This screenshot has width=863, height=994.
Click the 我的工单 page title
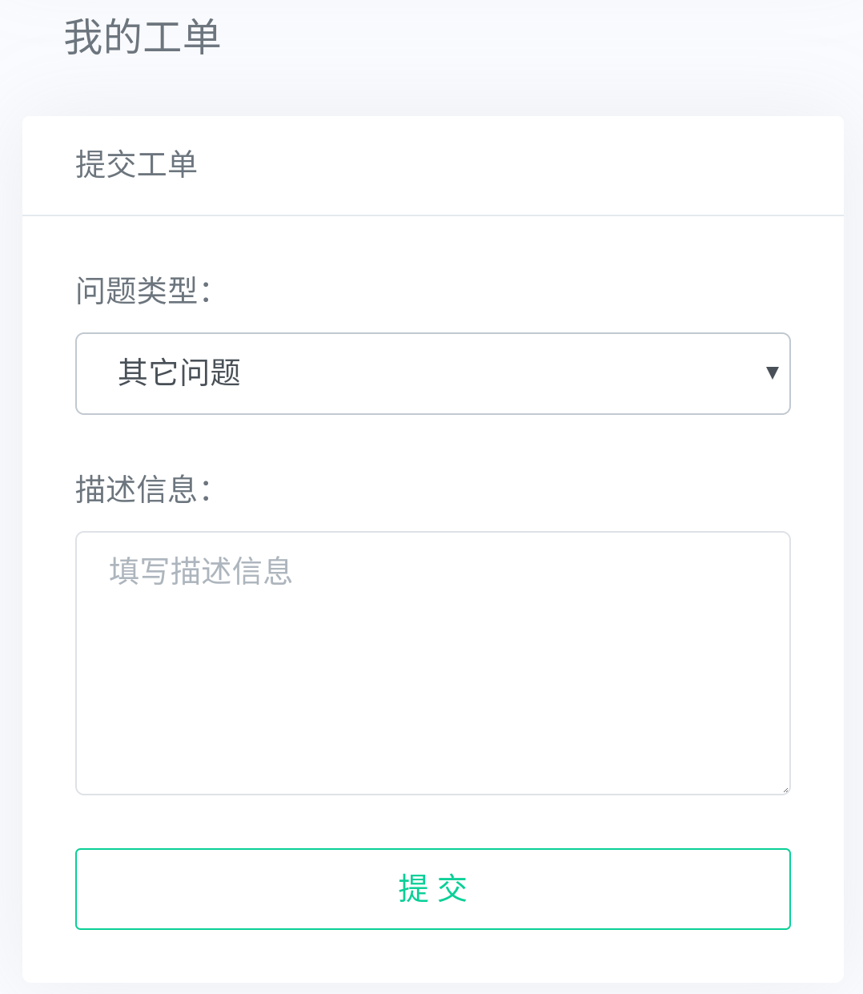pyautogui.click(x=142, y=38)
